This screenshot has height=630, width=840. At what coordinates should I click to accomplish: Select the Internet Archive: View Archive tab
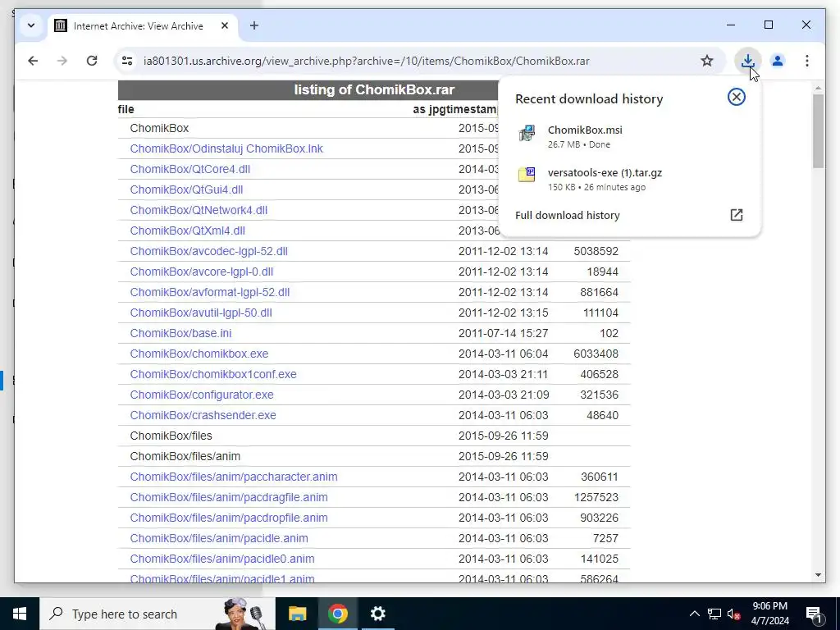pyautogui.click(x=143, y=25)
